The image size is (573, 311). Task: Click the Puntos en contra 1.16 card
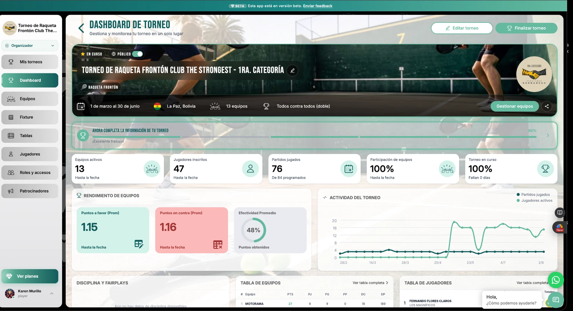tap(192, 230)
